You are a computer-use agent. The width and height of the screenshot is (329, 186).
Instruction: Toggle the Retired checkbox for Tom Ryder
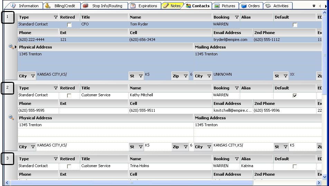click(x=69, y=25)
